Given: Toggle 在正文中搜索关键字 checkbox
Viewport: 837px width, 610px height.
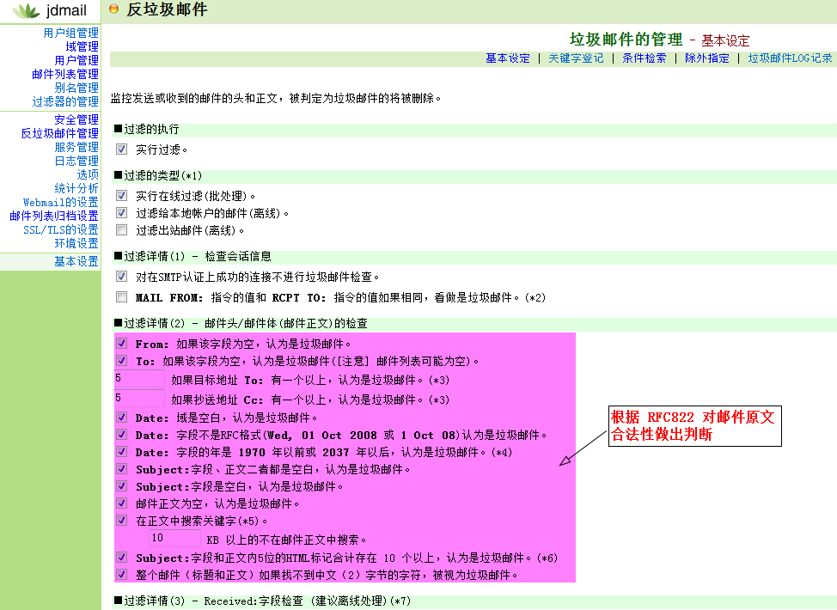Looking at the screenshot, I should click(x=122, y=521).
